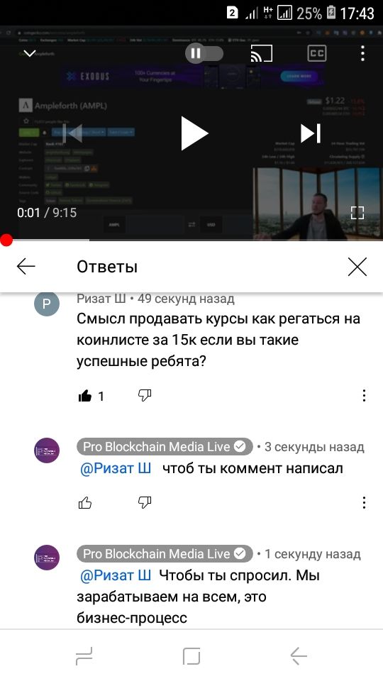Collapse the video player with the down chevron
Screen dimensions: 383x681
[29, 53]
